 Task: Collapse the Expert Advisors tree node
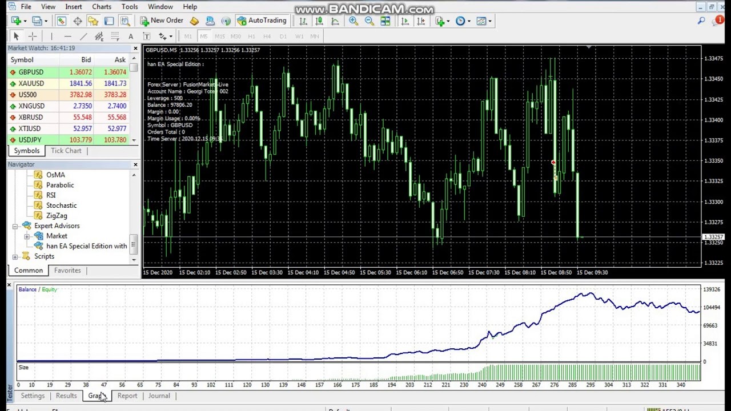15,226
